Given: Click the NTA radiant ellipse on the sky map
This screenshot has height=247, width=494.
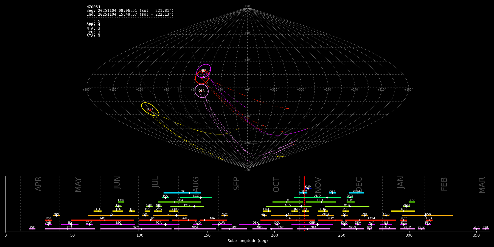Looking at the screenshot, I should coord(204,71).
